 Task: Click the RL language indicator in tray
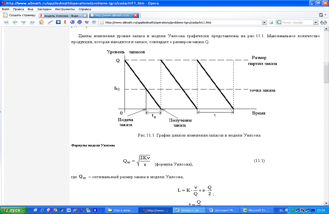tap(282, 211)
